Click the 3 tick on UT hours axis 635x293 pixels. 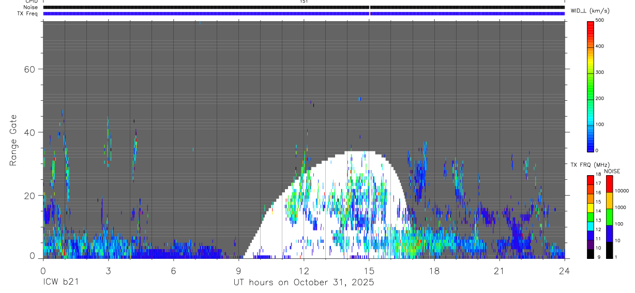(x=108, y=271)
